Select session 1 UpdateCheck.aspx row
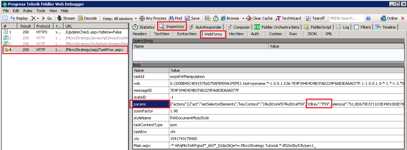The image size is (407, 150). point(65,32)
